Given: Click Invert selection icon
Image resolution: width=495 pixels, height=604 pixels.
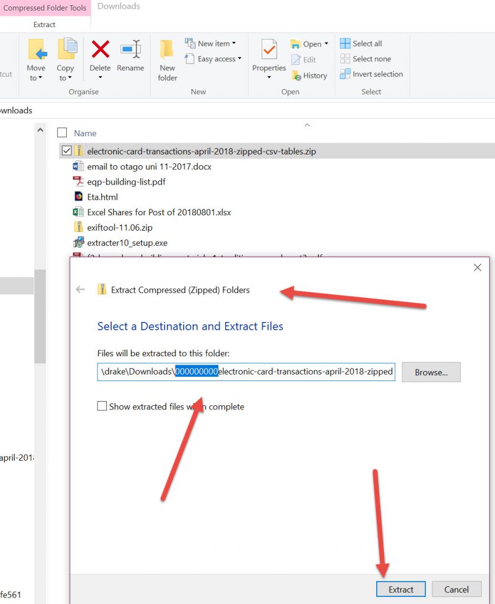Looking at the screenshot, I should click(346, 74).
